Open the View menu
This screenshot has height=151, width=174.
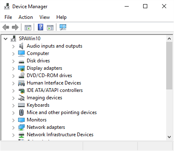pos(44,17)
